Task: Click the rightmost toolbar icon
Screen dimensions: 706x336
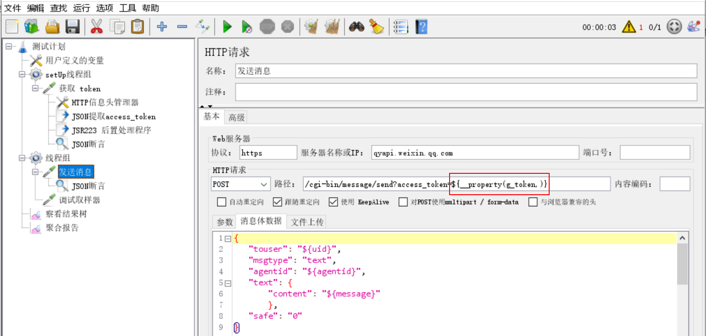Action: click(693, 26)
